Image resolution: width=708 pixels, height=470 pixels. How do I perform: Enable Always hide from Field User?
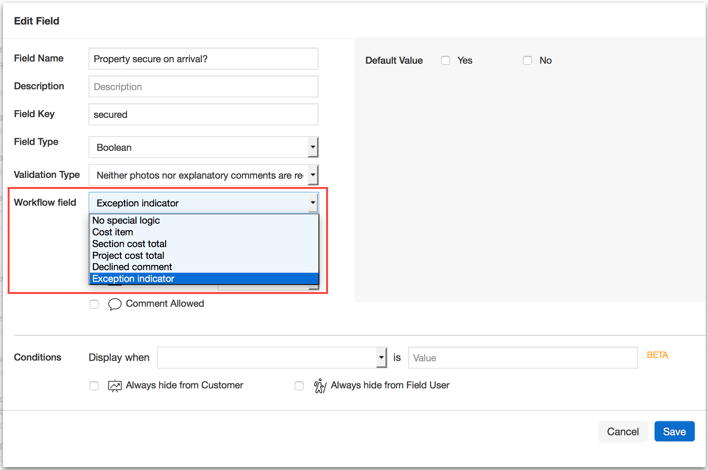[x=299, y=385]
